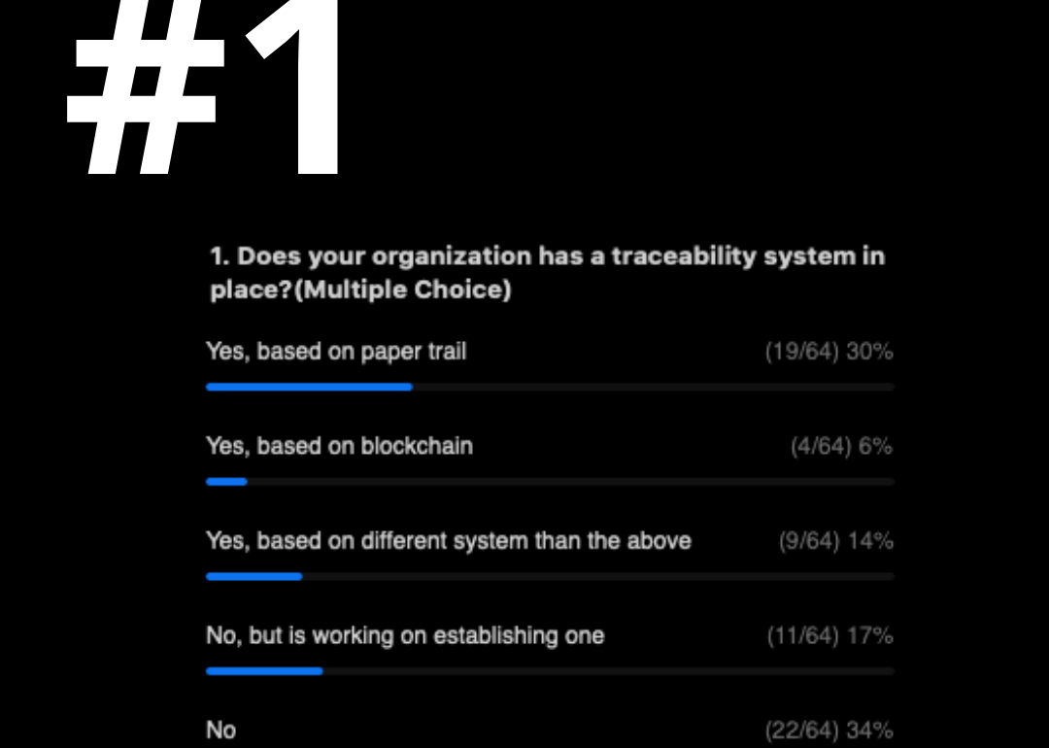Click the (11/64) 17% result count

[x=829, y=635]
